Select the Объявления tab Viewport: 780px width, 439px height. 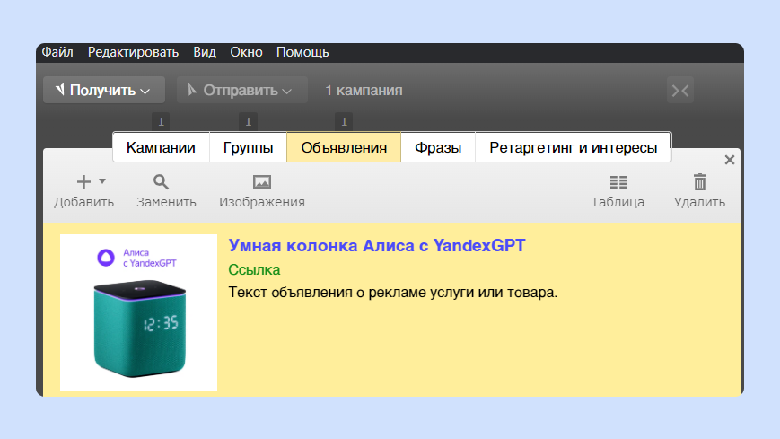pos(344,147)
